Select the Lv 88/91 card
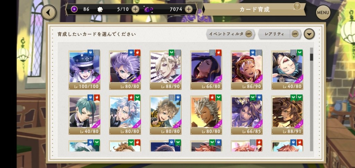Image resolution: width=355 pixels, height=168 pixels. (x=287, y=114)
